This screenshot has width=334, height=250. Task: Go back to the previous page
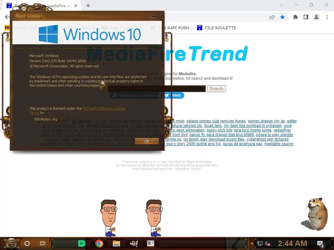point(7,17)
